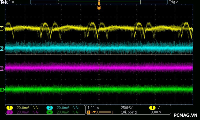Select channel 3 magenta badge in readout

pos(9,112)
